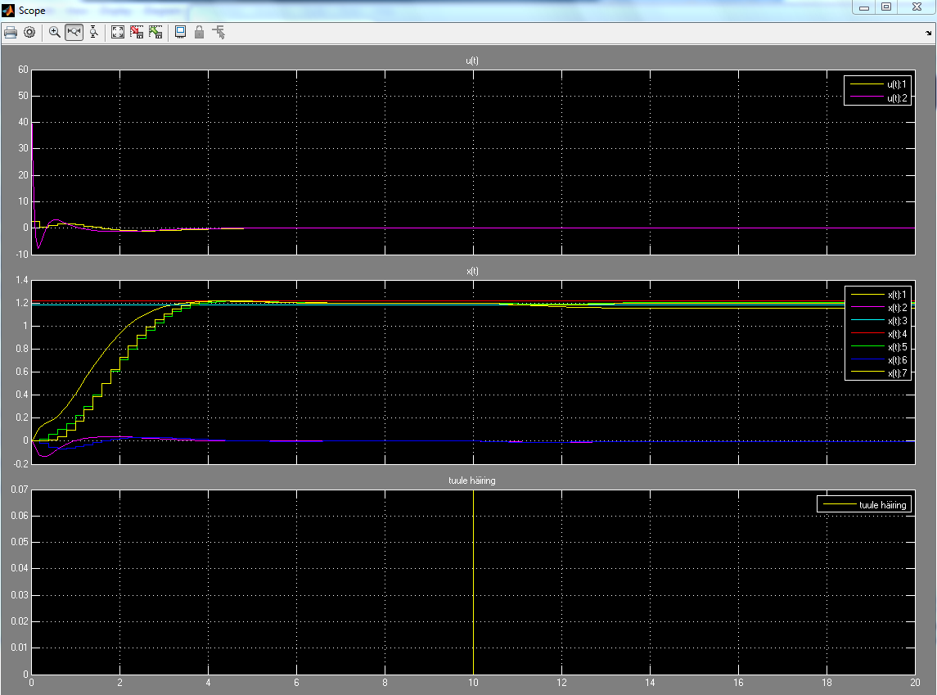Select legend entry x(t):4
The width and height of the screenshot is (937, 695).
coord(878,334)
